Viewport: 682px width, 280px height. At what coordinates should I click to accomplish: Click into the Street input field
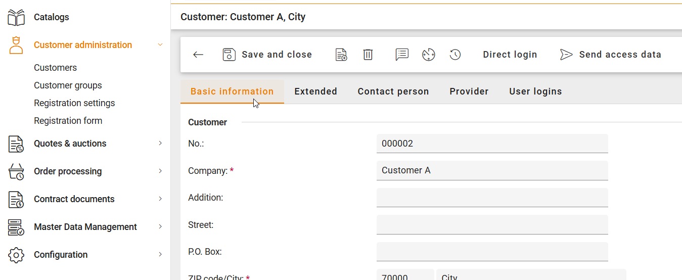492,224
